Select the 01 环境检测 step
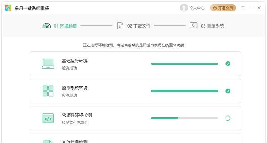 pos(65,26)
